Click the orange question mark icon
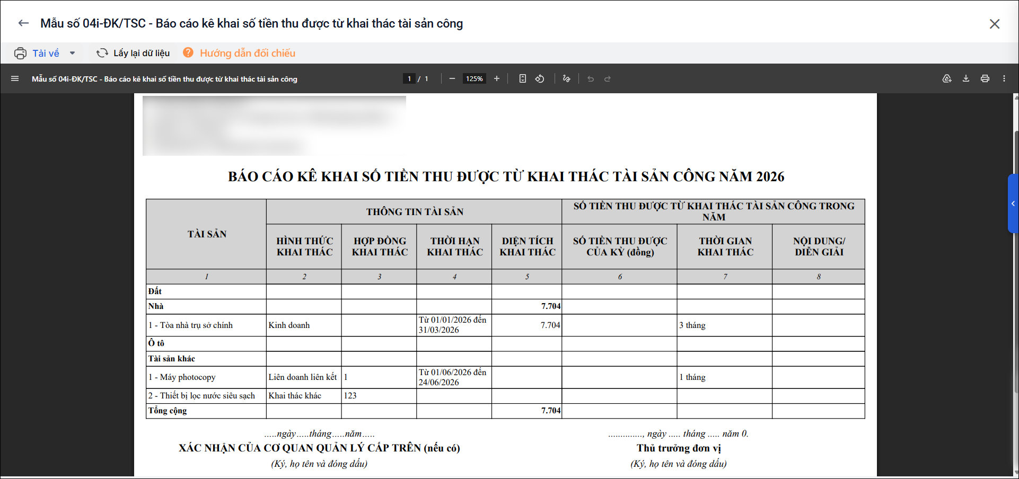The width and height of the screenshot is (1019, 479). [188, 52]
